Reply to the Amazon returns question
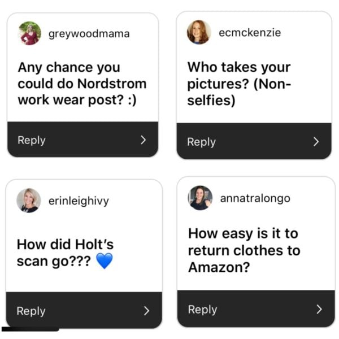 coord(256,308)
